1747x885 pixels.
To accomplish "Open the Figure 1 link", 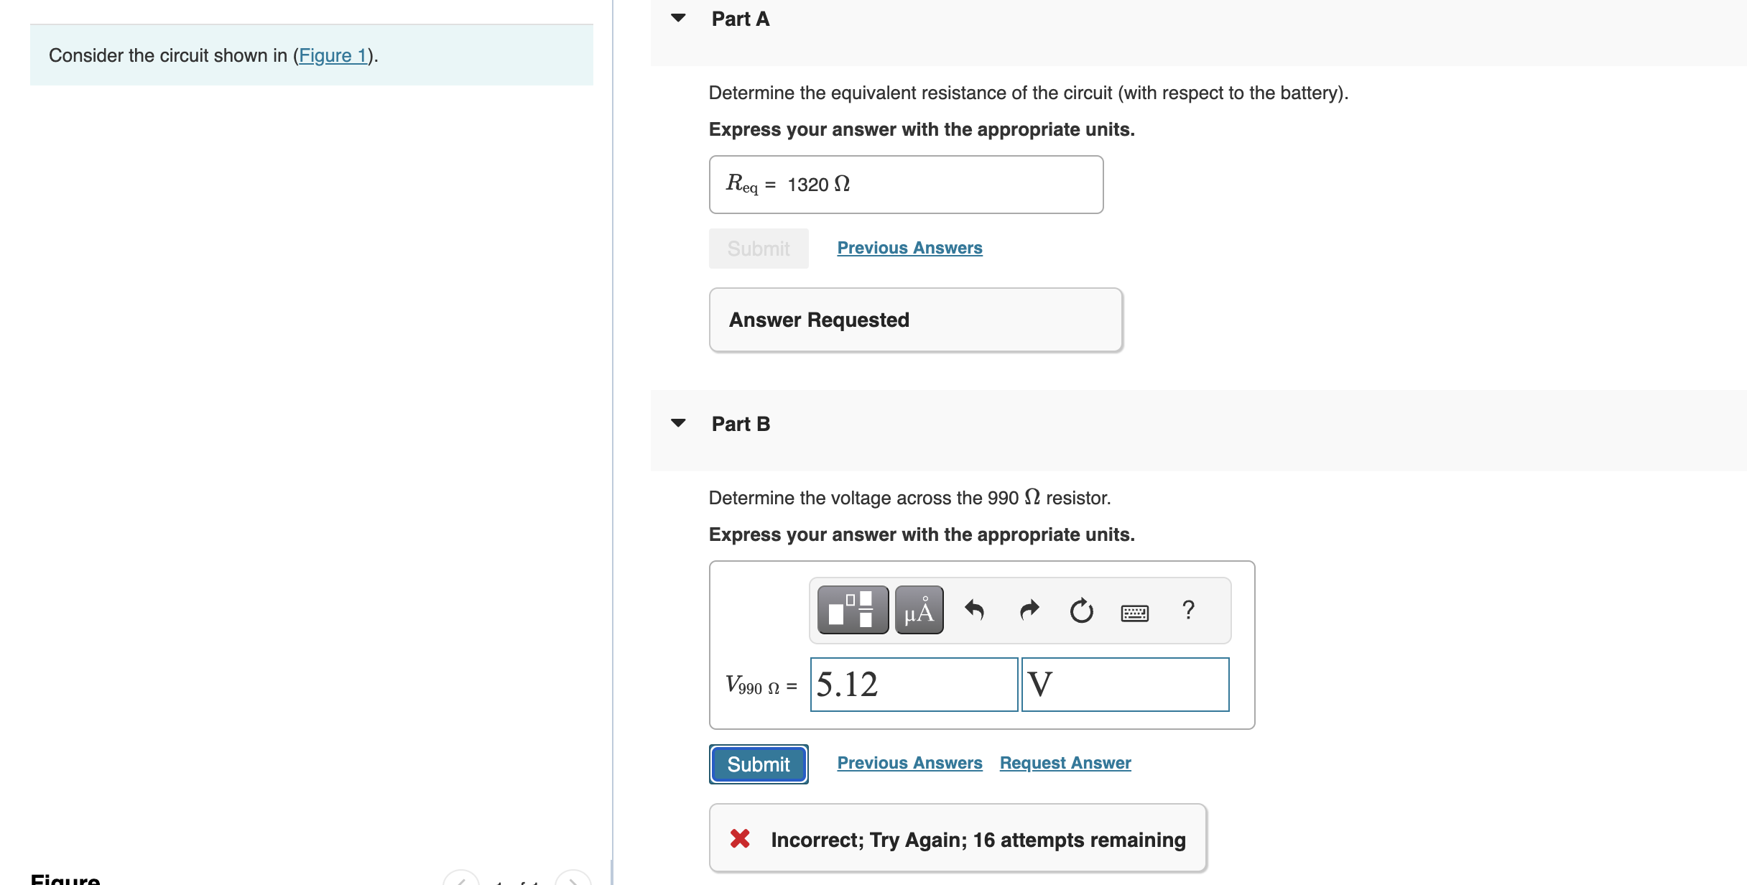I will point(333,55).
